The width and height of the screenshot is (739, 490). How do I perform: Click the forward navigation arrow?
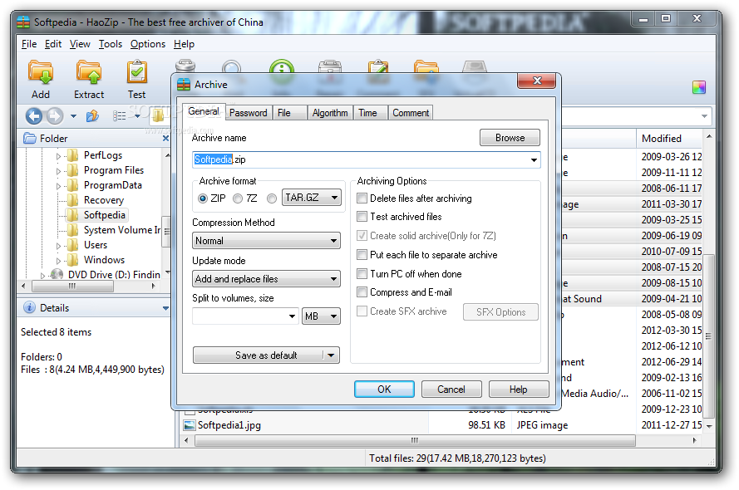point(55,115)
